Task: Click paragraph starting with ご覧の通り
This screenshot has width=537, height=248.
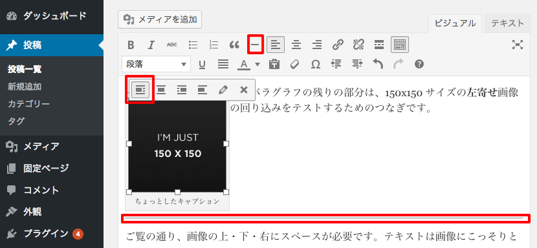Action: pos(322,236)
